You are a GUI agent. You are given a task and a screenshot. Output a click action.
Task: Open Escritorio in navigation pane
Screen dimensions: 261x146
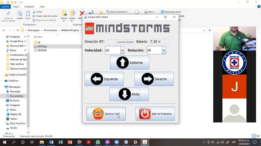(15, 101)
